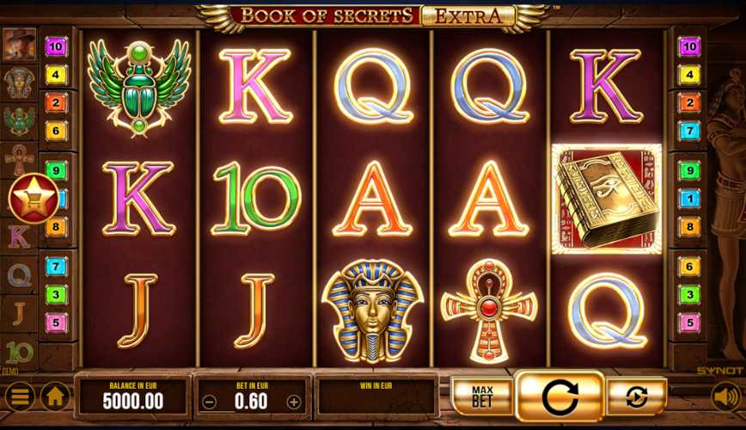Image resolution: width=746 pixels, height=430 pixels.
Task: Select payline 1 marker on the right
Action: point(690,199)
